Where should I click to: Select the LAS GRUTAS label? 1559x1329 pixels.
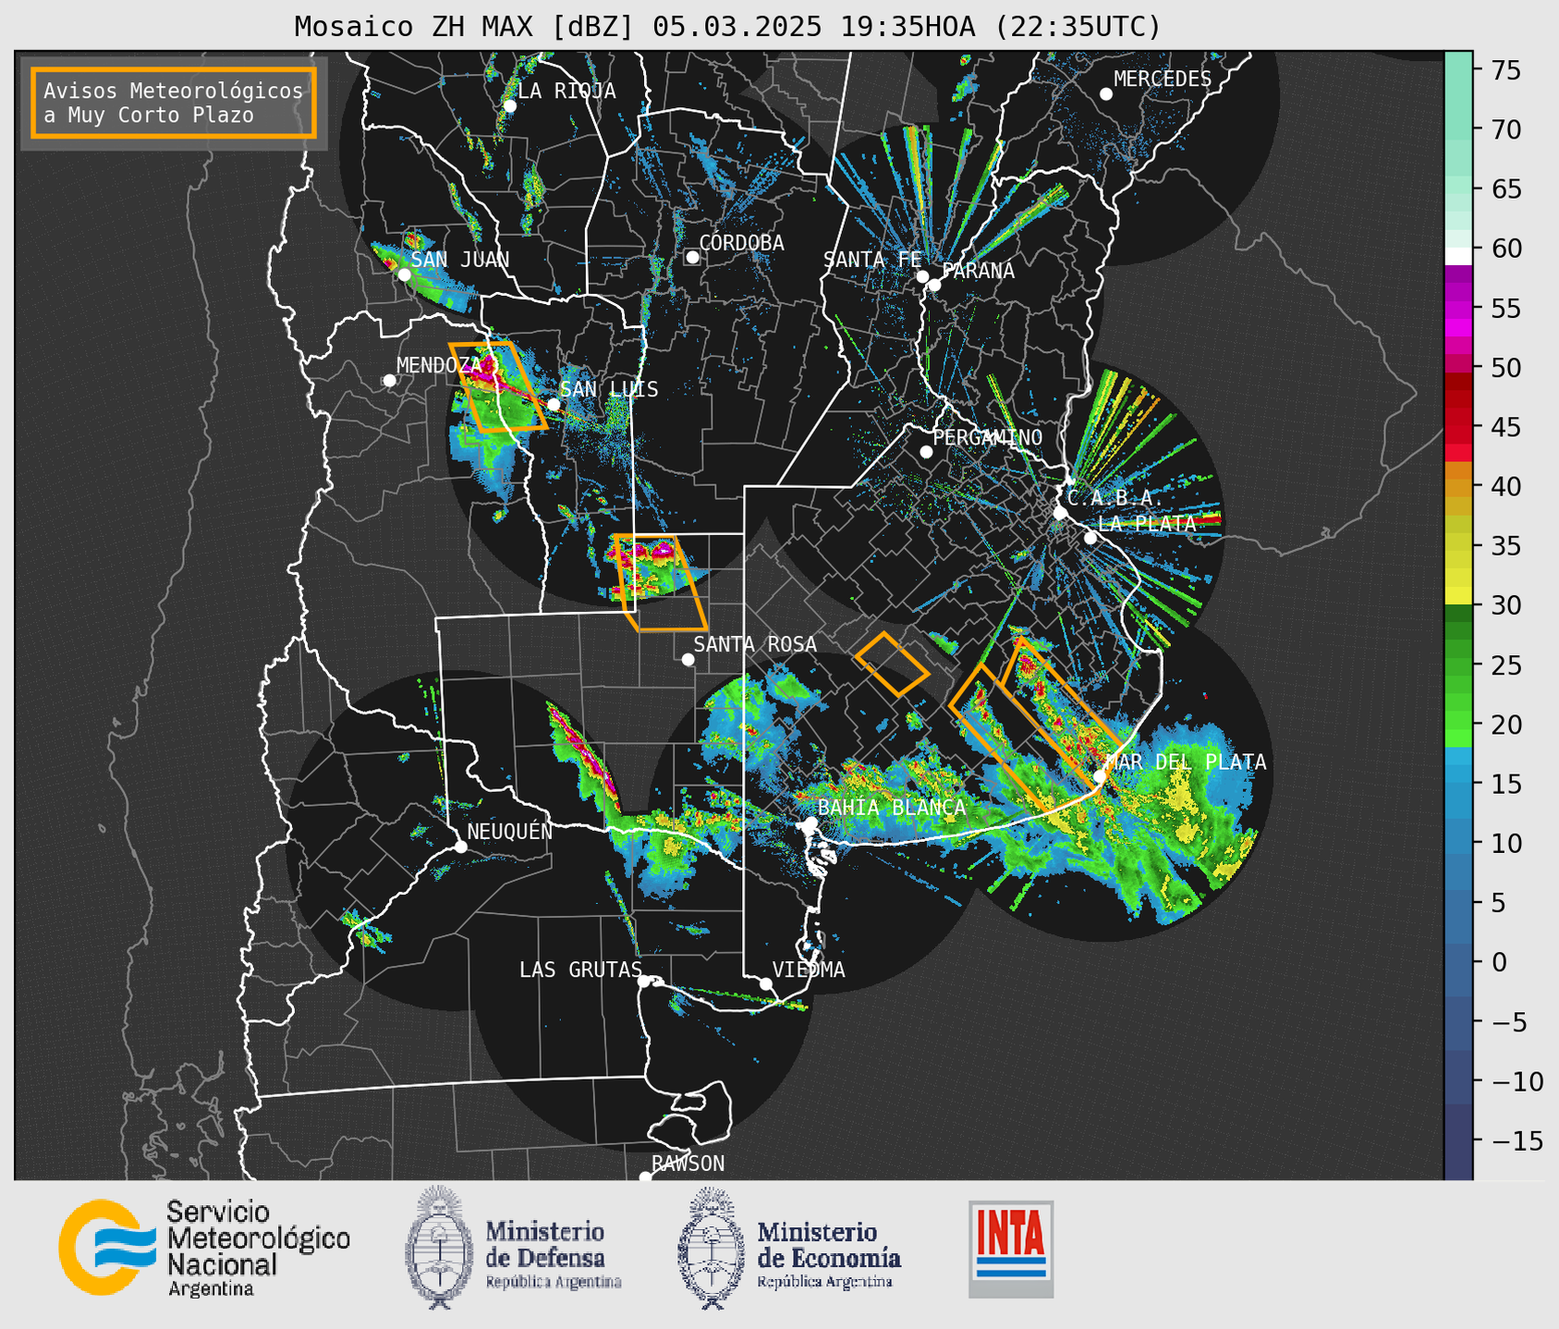click(x=580, y=969)
